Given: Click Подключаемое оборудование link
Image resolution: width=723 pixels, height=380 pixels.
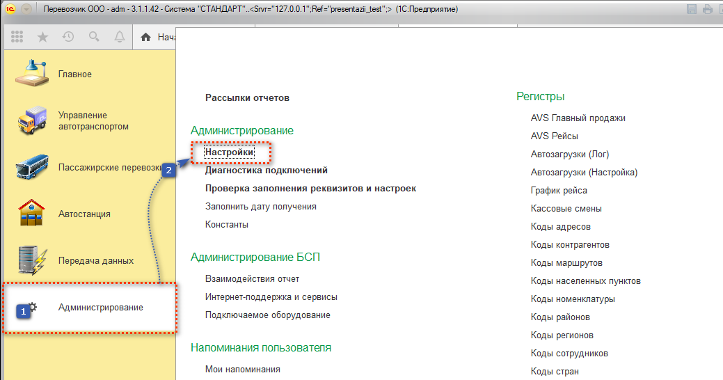Looking at the screenshot, I should [267, 315].
